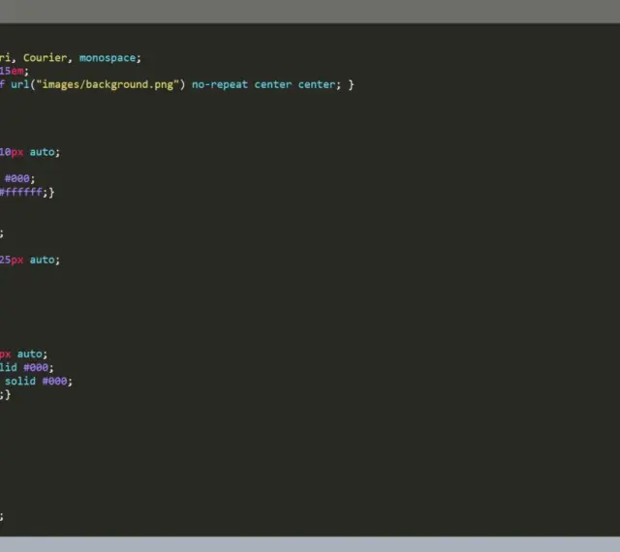Click the "15em" value
The width and height of the screenshot is (620, 552).
coord(12,71)
